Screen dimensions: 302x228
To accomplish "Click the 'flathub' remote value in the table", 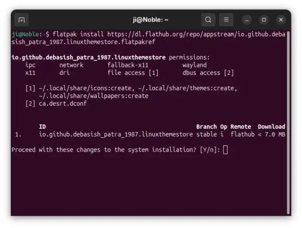I will coord(242,134).
